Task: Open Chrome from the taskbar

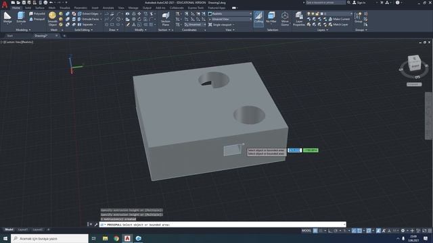Action: point(116,238)
